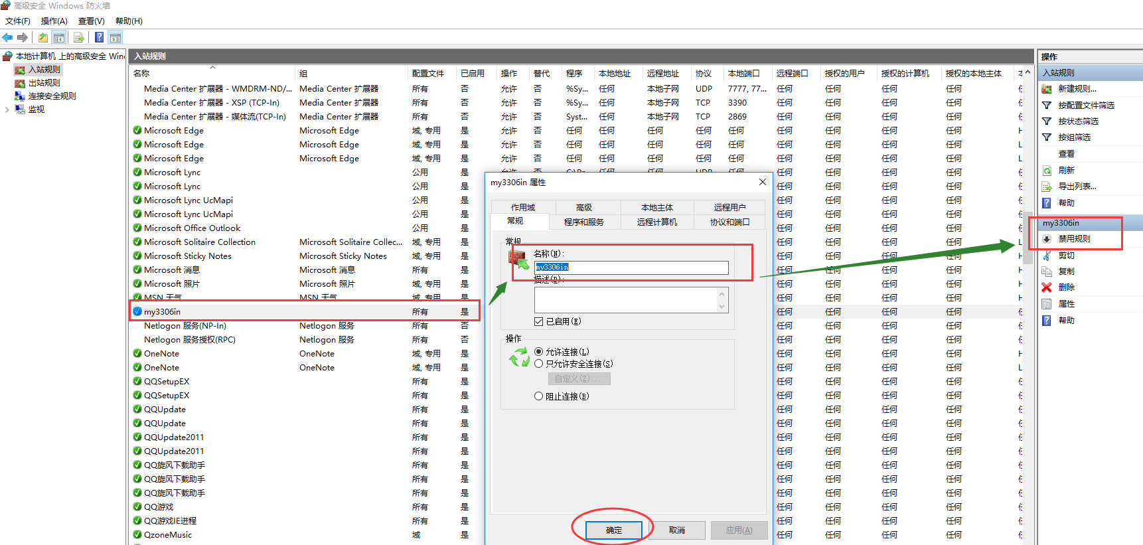Click the root firewall icon 本地计算机 node
The image size is (1143, 545).
tap(8, 56)
